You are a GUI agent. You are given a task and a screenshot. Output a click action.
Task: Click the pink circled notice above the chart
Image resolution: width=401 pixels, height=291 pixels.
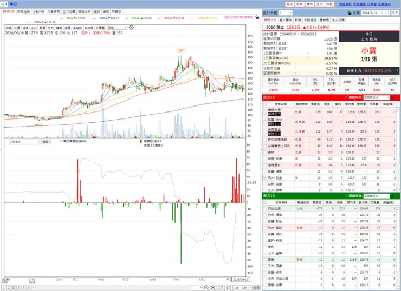click(x=238, y=17)
